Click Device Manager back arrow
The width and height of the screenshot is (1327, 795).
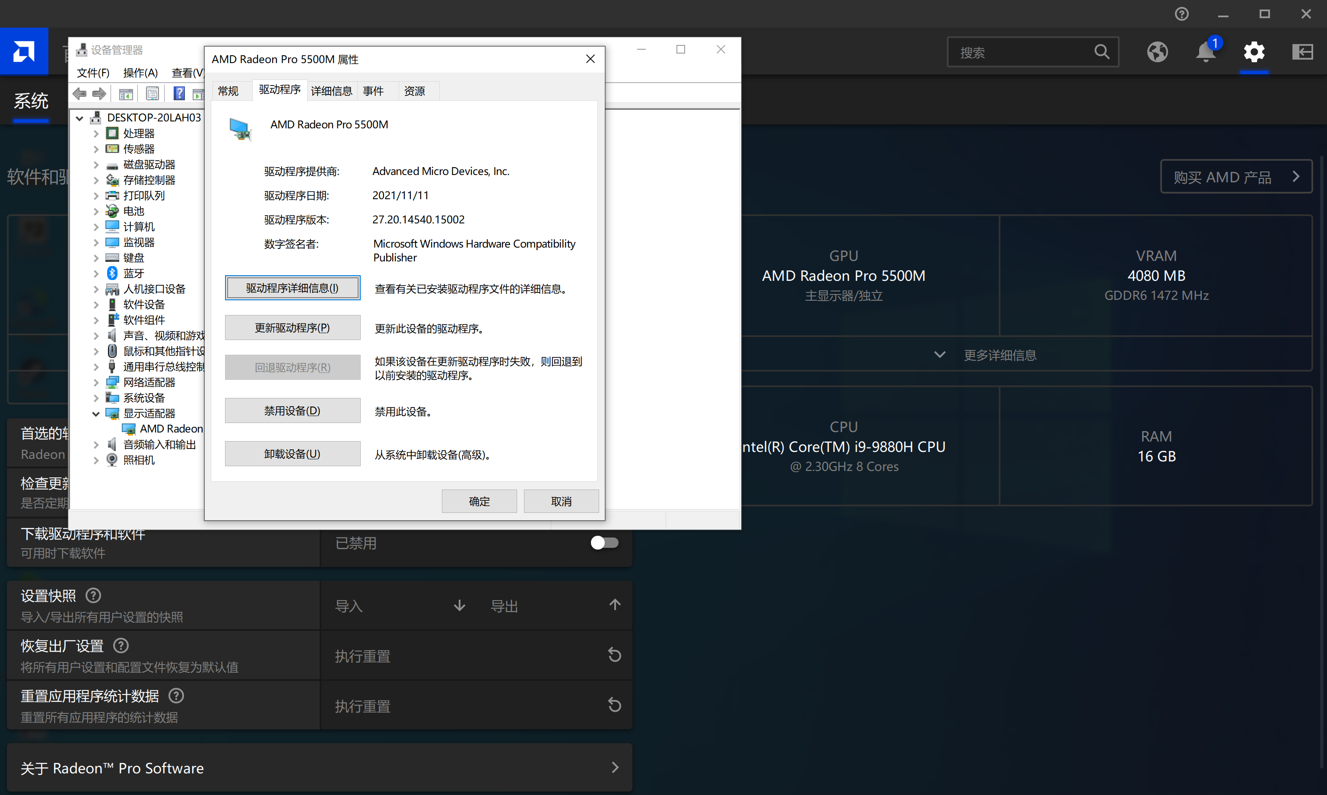click(80, 94)
